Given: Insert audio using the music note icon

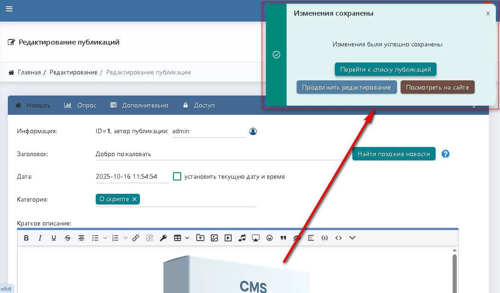Looking at the screenshot, I should click(x=242, y=238).
